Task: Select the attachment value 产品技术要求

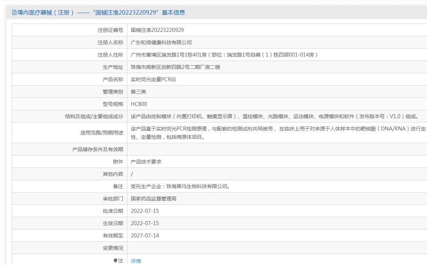Action: [146, 162]
